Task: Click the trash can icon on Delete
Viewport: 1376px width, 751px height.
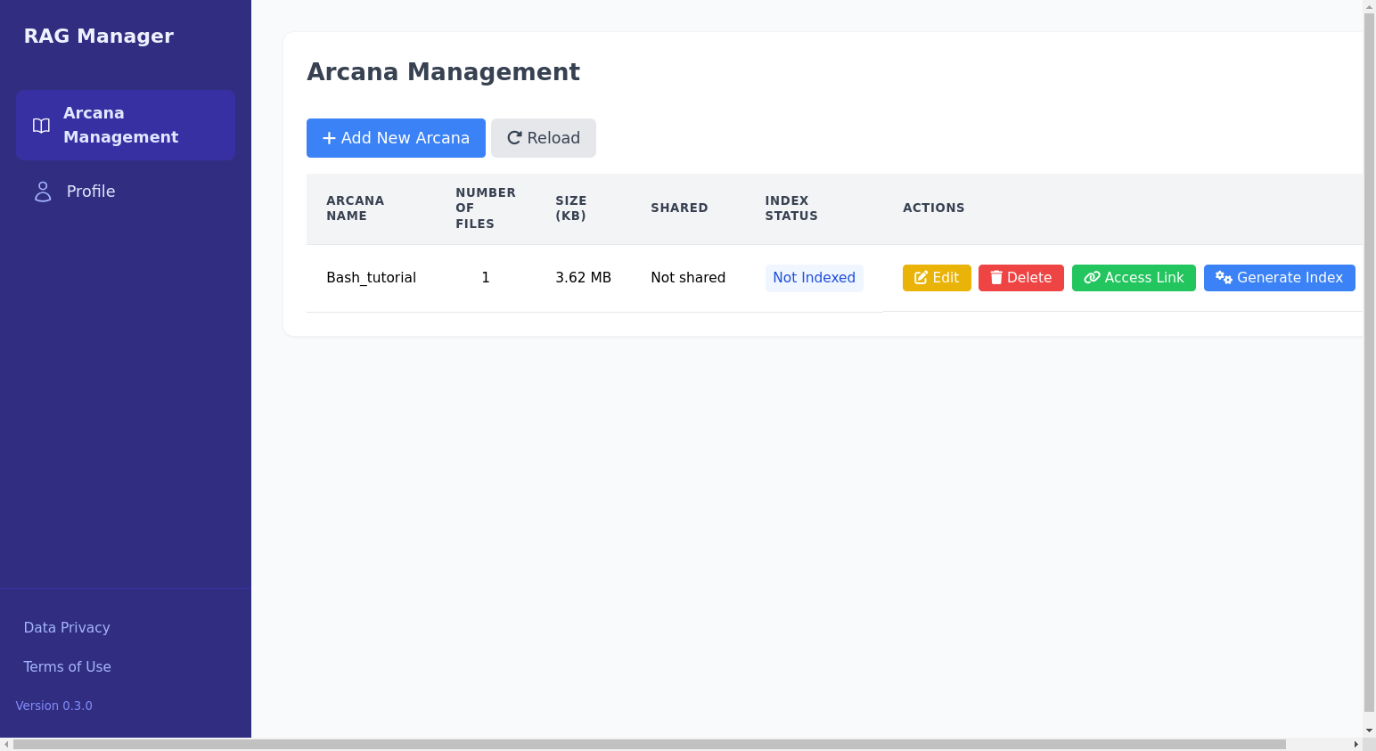Action: click(x=996, y=278)
